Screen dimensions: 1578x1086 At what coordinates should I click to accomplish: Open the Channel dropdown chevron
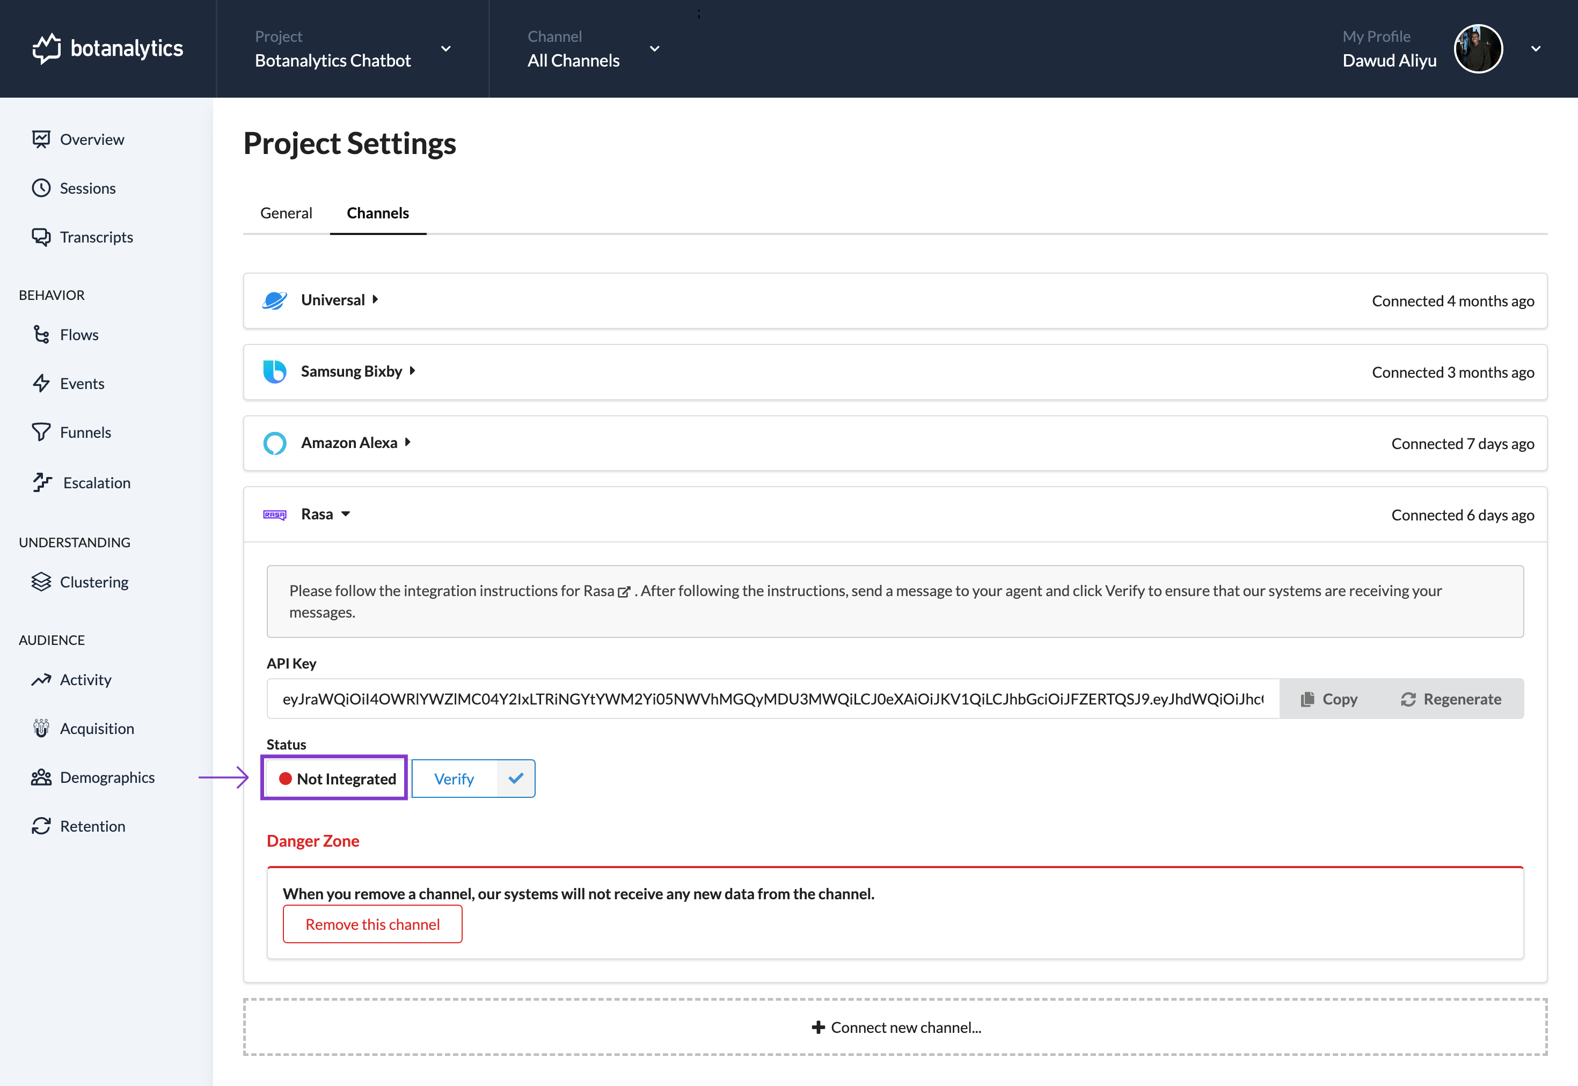click(655, 48)
